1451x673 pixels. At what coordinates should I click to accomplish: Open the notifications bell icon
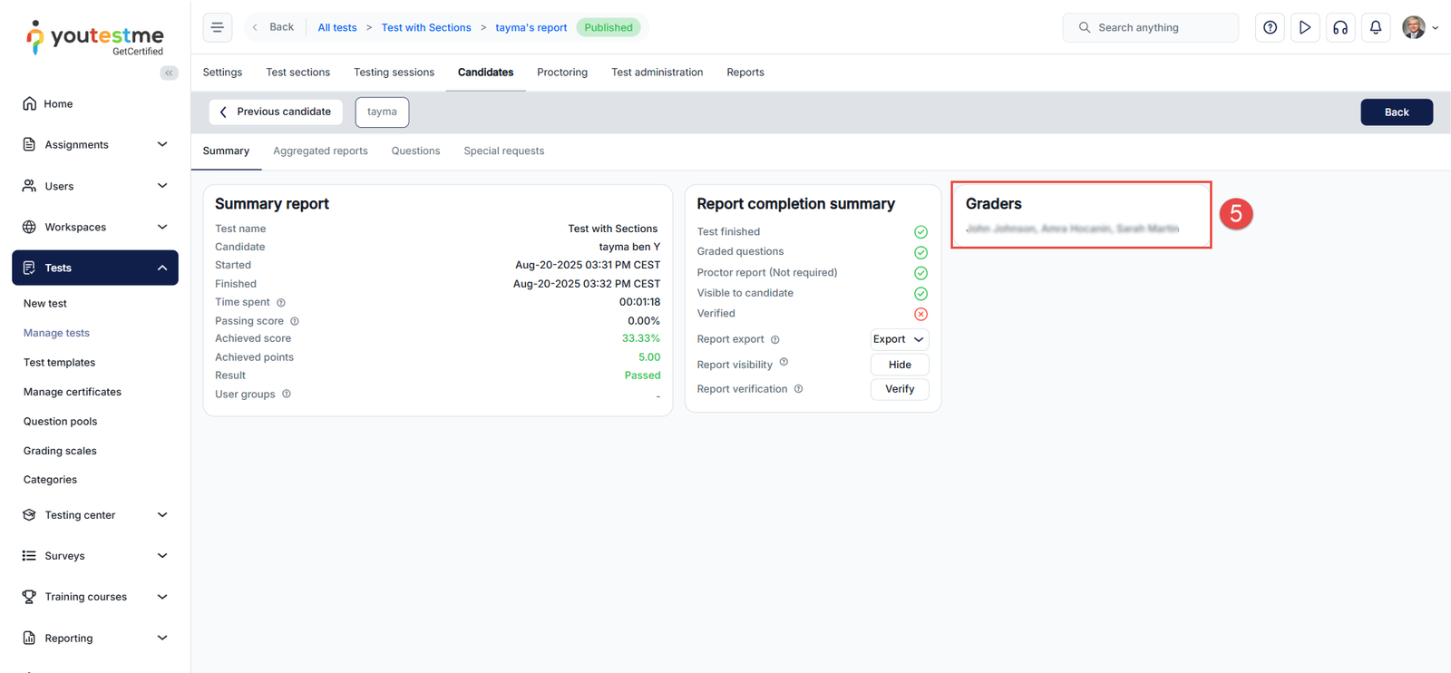point(1375,27)
